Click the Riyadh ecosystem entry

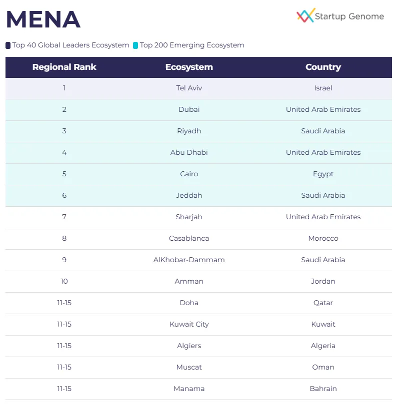[189, 131]
